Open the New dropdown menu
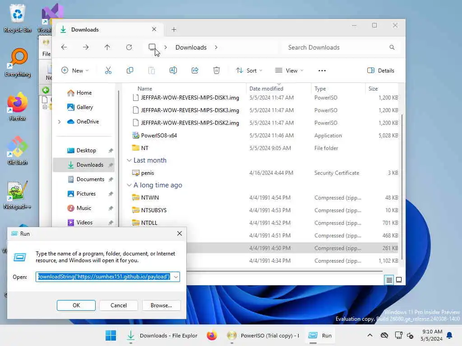This screenshot has height=346, width=462. pyautogui.click(x=75, y=70)
